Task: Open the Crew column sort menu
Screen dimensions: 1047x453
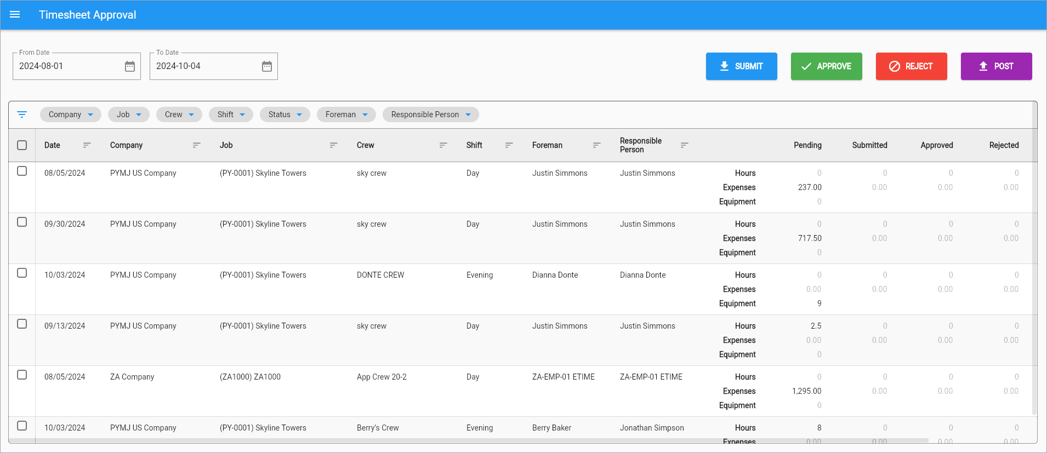Action: click(443, 145)
